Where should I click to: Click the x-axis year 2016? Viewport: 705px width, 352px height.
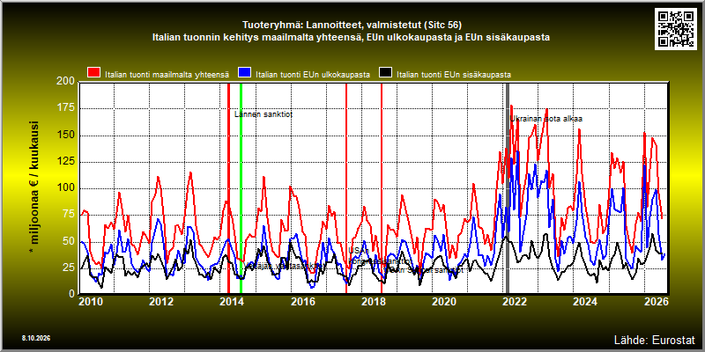302,301
